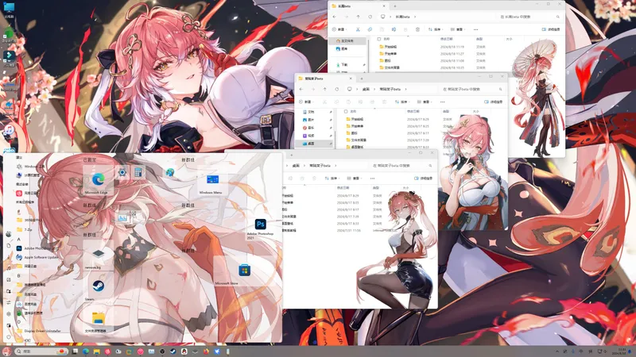Click Rename icon in top Explorer window
The height and width of the screenshot is (357, 636).
394,29
